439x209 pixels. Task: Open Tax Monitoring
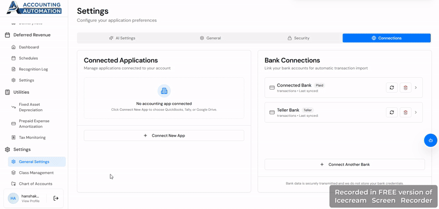tap(32, 137)
